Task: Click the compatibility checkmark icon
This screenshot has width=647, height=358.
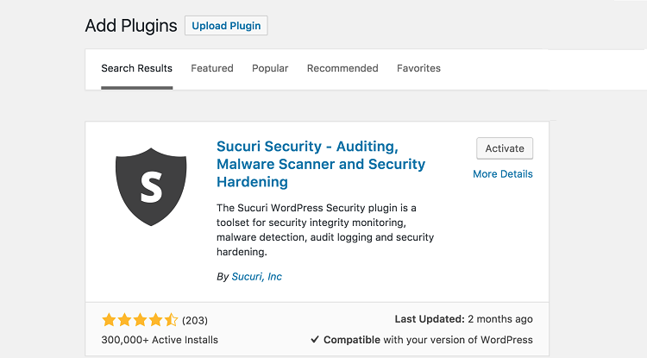Action: click(315, 339)
